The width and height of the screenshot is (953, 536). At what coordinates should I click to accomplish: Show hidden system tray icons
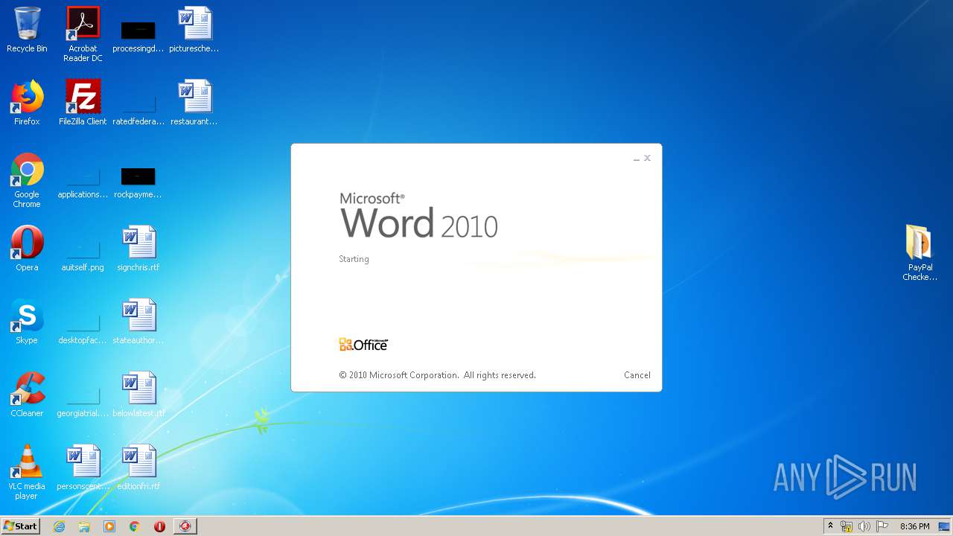click(x=830, y=526)
